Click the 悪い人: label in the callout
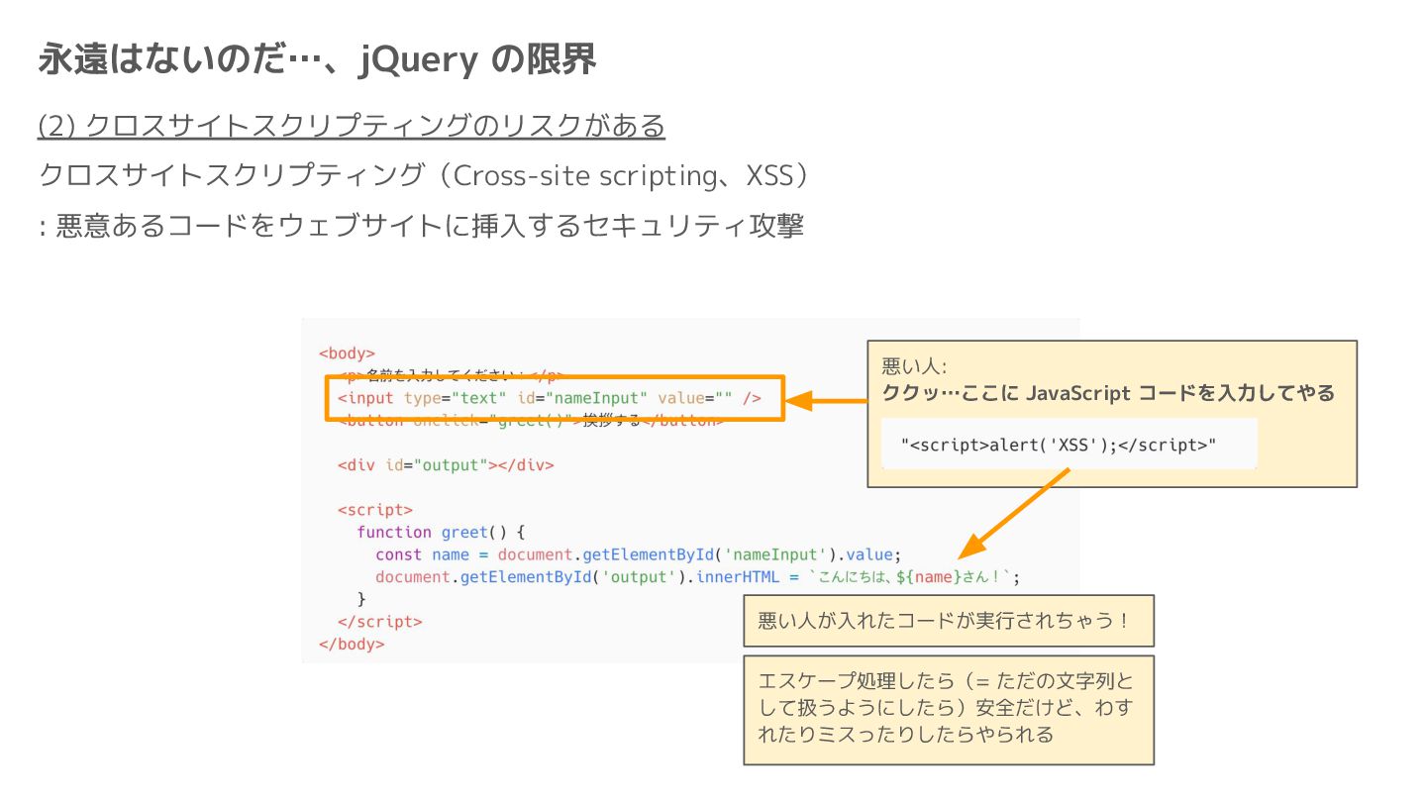The height and width of the screenshot is (802, 1426). (x=914, y=365)
